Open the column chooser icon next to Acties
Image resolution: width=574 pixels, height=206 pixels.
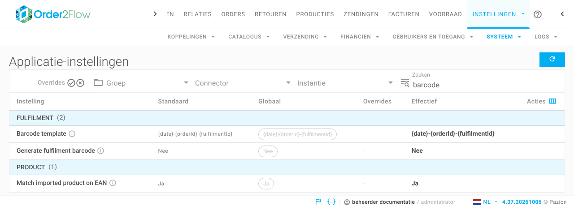point(552,101)
